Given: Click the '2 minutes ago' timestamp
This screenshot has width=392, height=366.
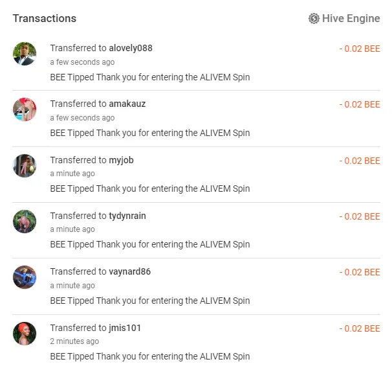Looking at the screenshot, I should point(74,341).
